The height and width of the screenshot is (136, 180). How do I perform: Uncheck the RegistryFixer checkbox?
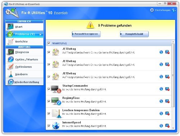click(x=49, y=101)
